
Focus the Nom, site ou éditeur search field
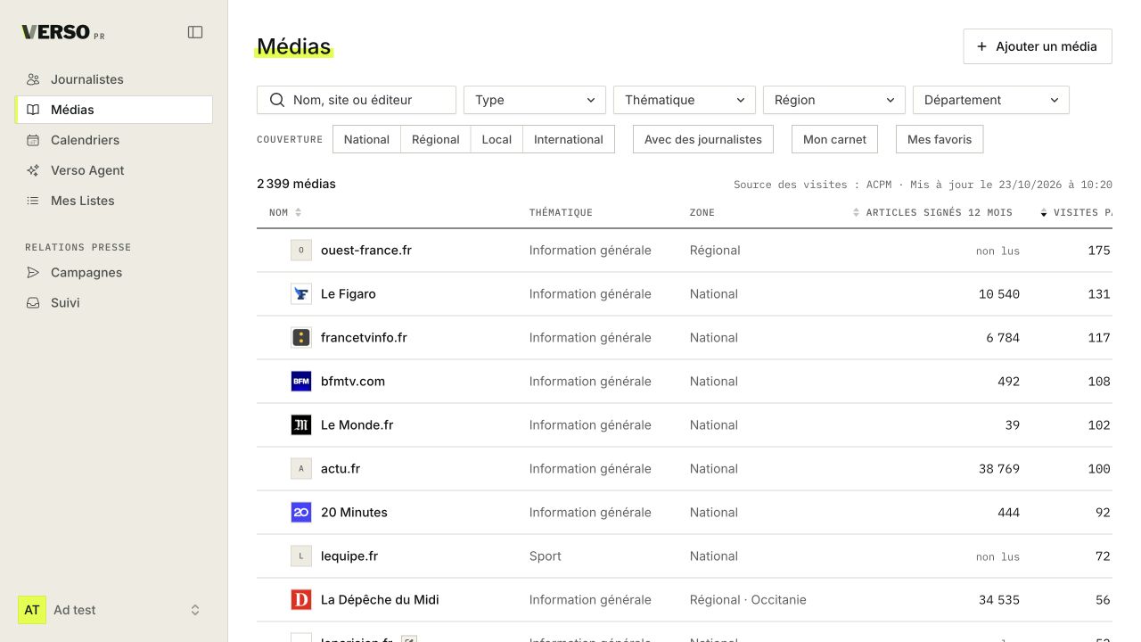pyautogui.click(x=357, y=100)
